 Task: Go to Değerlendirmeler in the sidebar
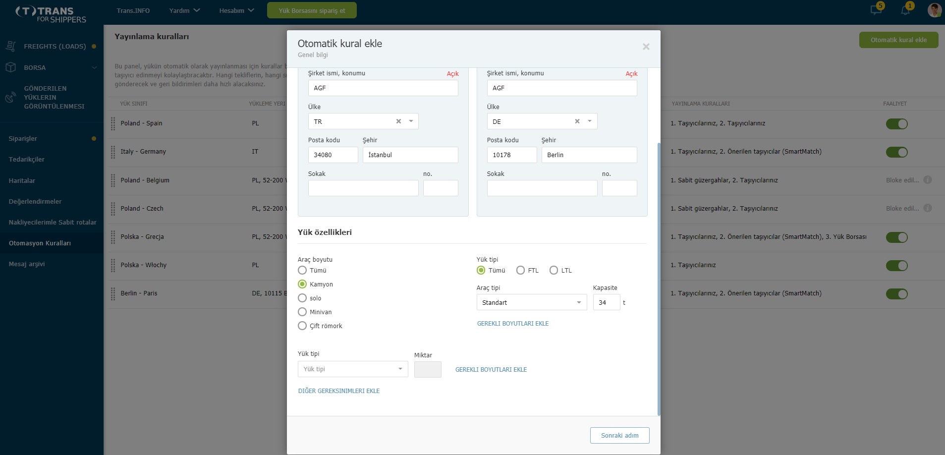point(35,201)
